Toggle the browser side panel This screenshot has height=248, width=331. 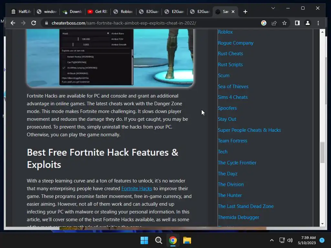297,23
